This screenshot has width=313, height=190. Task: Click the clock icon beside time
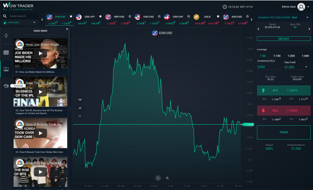click(225, 7)
